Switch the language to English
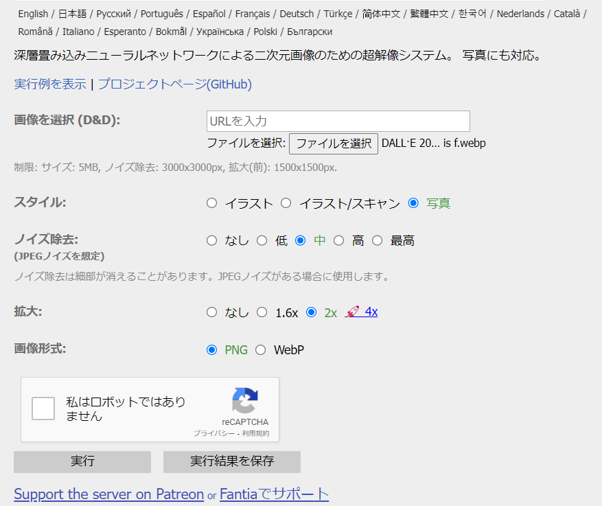Image resolution: width=602 pixels, height=506 pixels. pos(33,13)
